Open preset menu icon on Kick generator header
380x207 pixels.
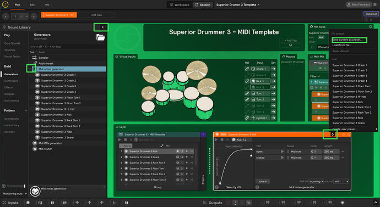tap(333, 135)
